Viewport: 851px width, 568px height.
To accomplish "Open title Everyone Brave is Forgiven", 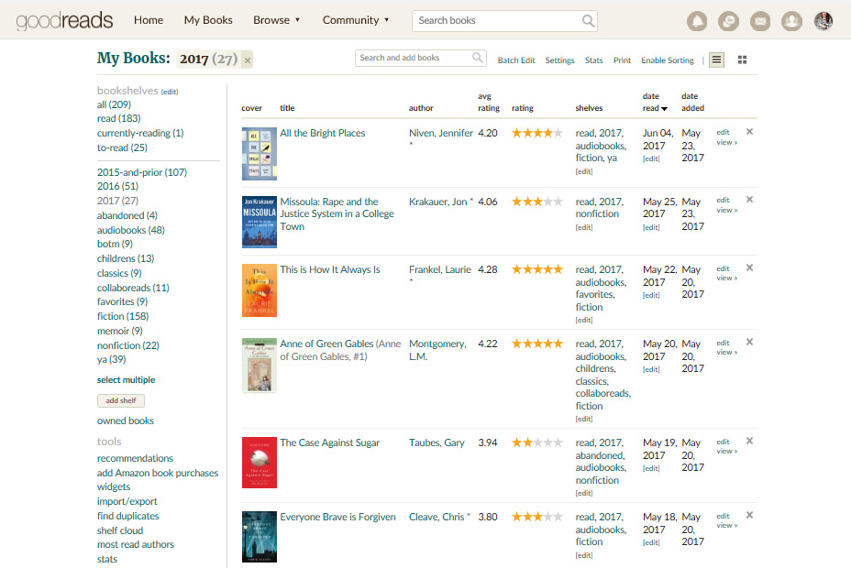I will click(337, 517).
